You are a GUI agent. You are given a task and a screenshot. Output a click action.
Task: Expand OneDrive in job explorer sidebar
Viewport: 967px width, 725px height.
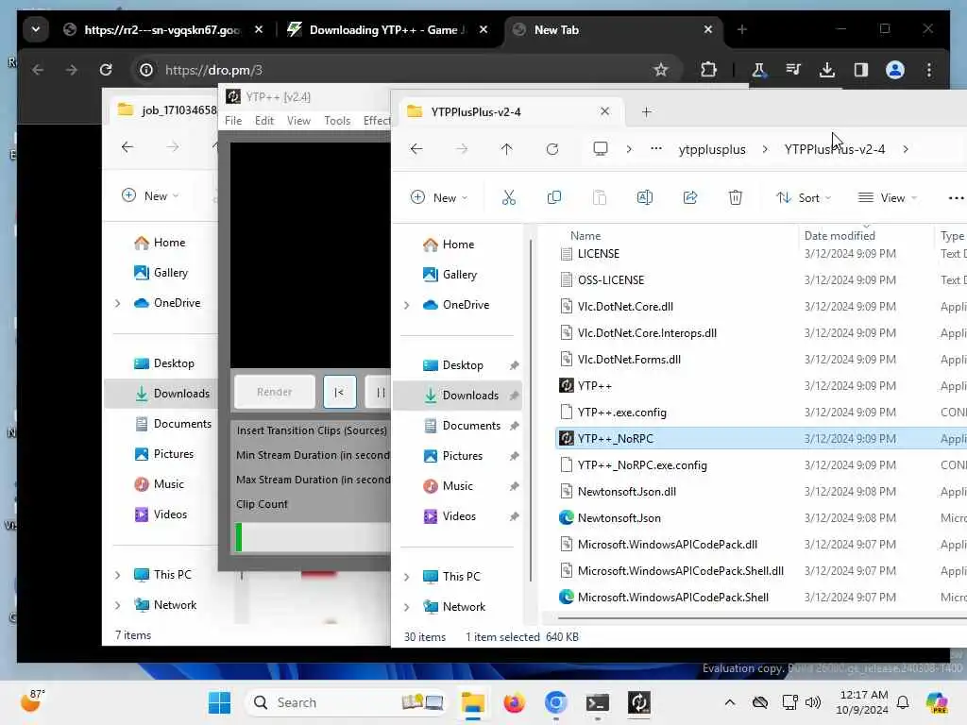pos(117,303)
